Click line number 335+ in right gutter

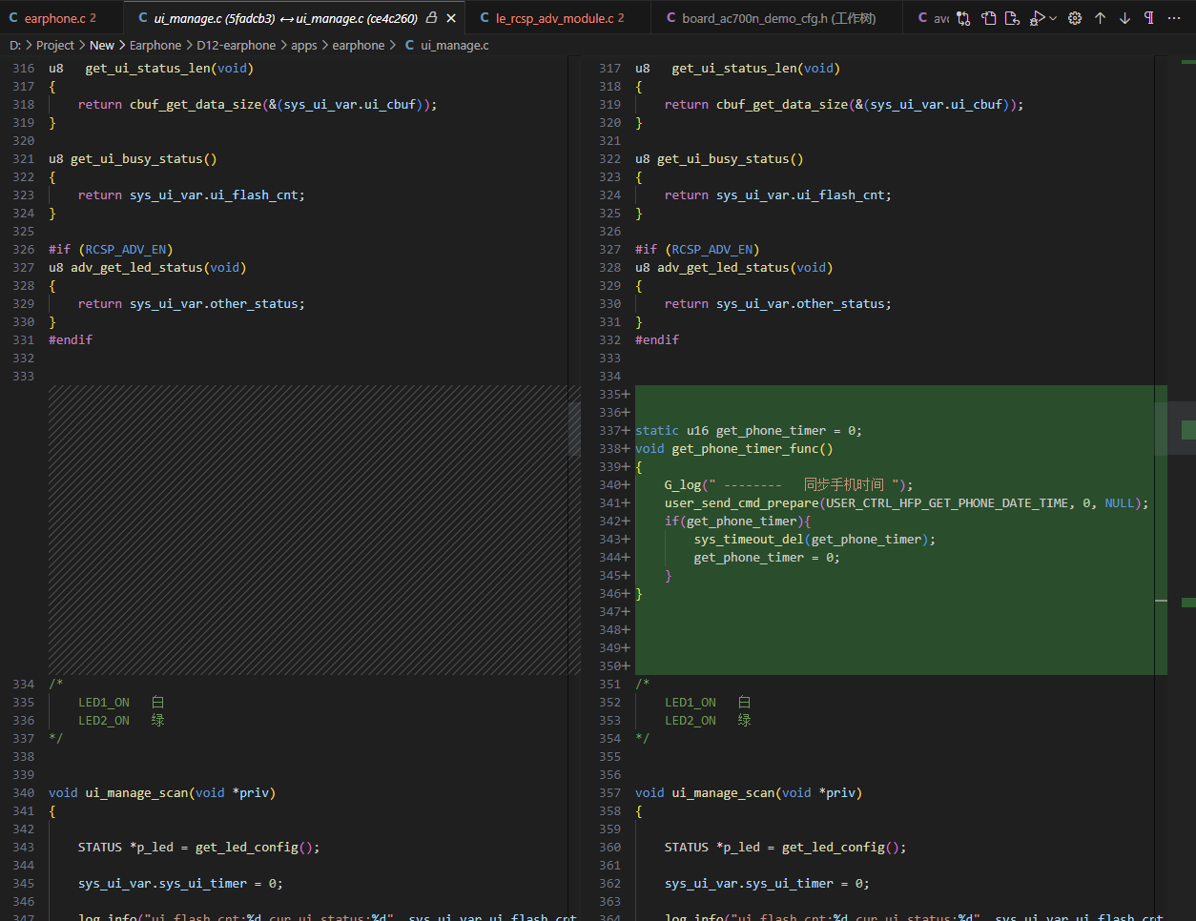(614, 394)
